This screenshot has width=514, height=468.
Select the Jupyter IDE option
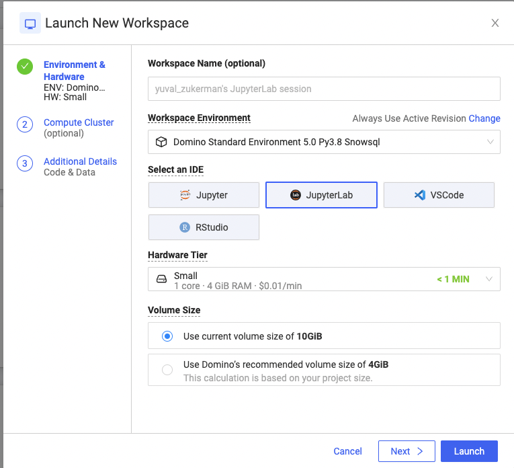pyautogui.click(x=204, y=195)
